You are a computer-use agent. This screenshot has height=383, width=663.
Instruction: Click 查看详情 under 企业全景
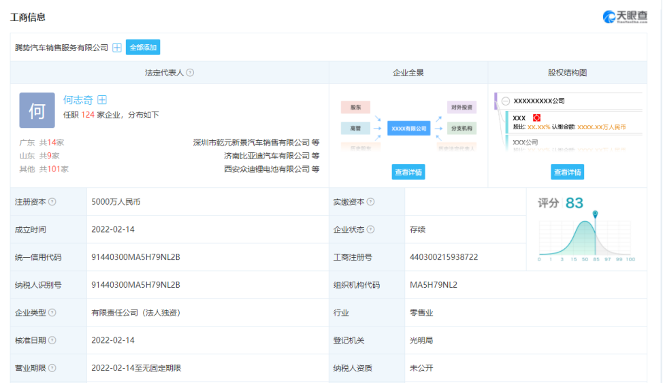coord(408,172)
